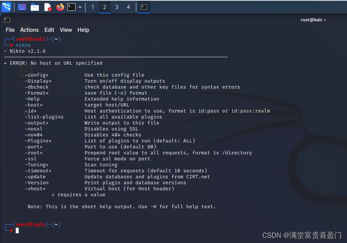Click 'Disables using SSL' description text
This screenshot has height=243, width=347.
(111, 129)
